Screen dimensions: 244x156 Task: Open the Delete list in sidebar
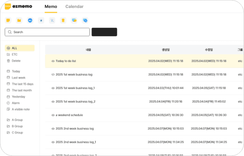click(x=16, y=61)
